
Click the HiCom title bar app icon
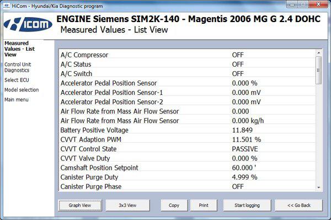pos(7,6)
